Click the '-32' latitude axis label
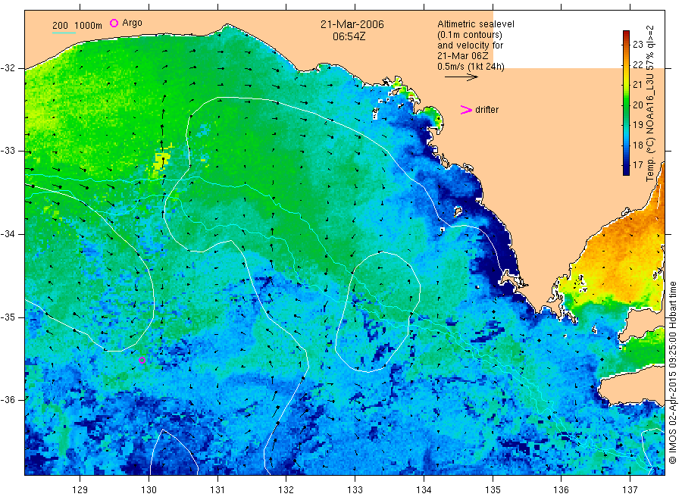This screenshot has width=682, height=500. coord(8,68)
